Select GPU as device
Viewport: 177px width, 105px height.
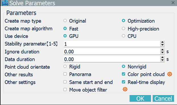click(x=65, y=36)
